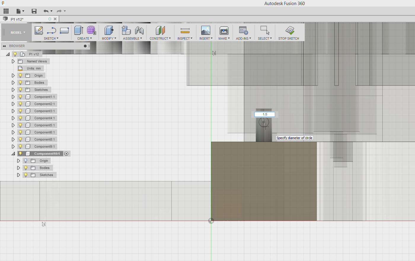Click the circle diameter input field
Viewport: 415px width, 261px height.
click(x=265, y=114)
